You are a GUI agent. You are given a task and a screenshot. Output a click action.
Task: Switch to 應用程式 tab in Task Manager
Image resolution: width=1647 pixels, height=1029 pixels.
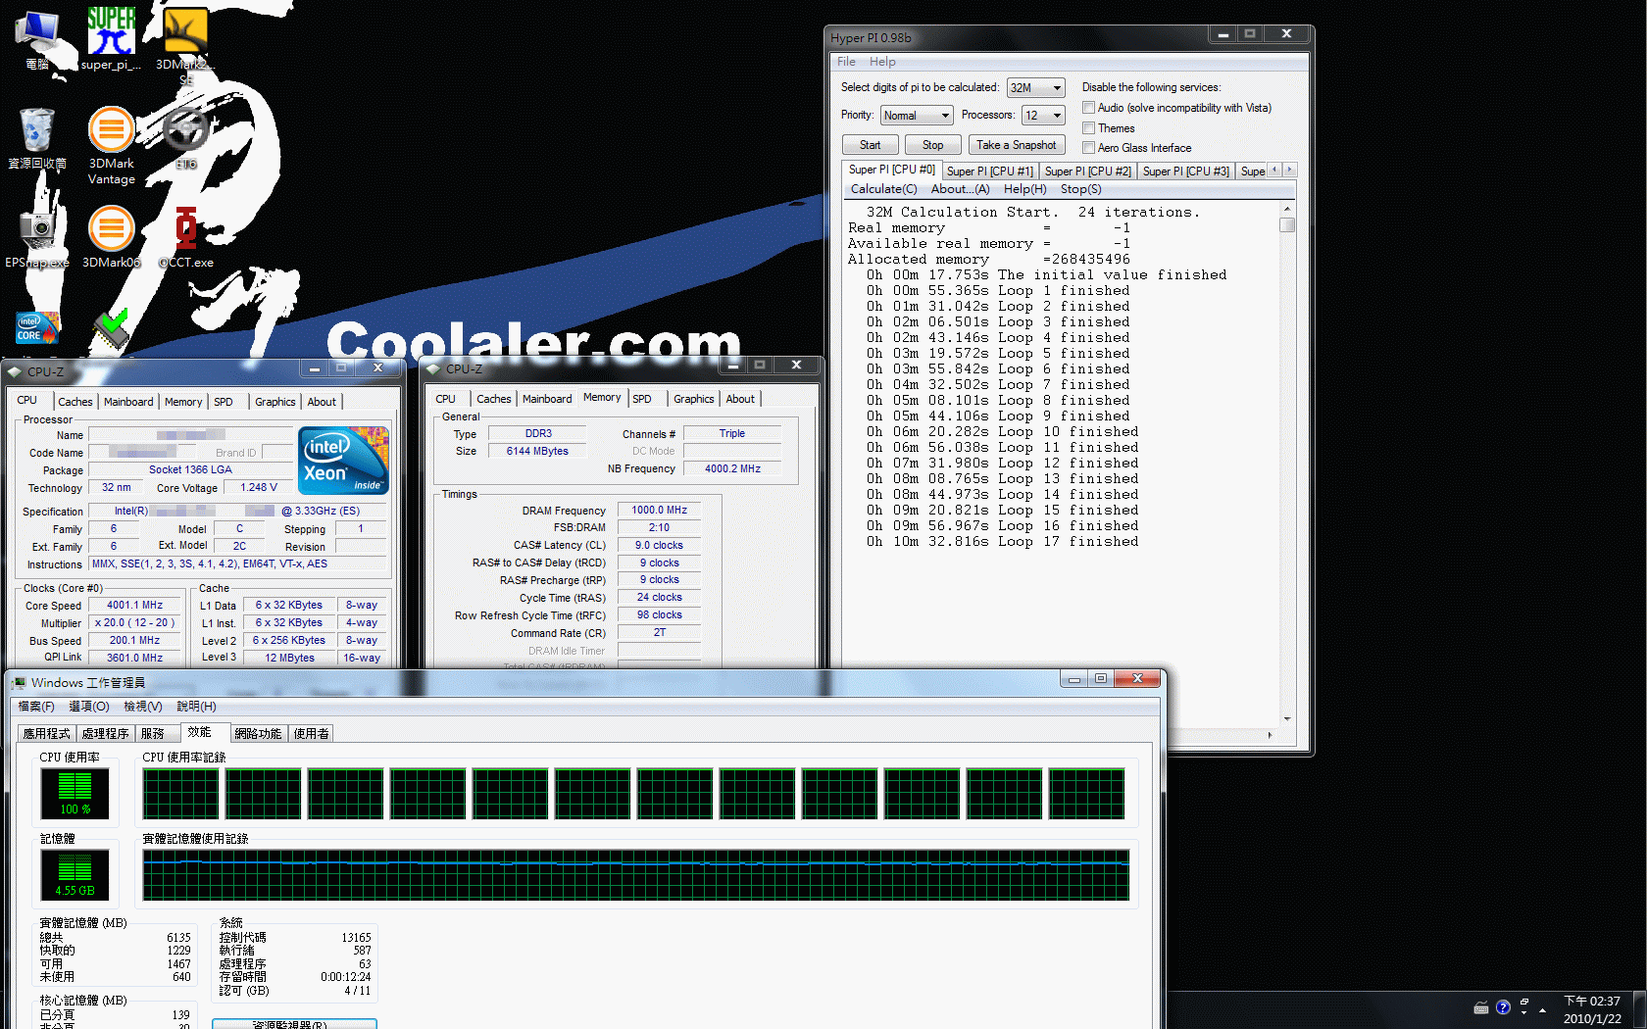[46, 733]
